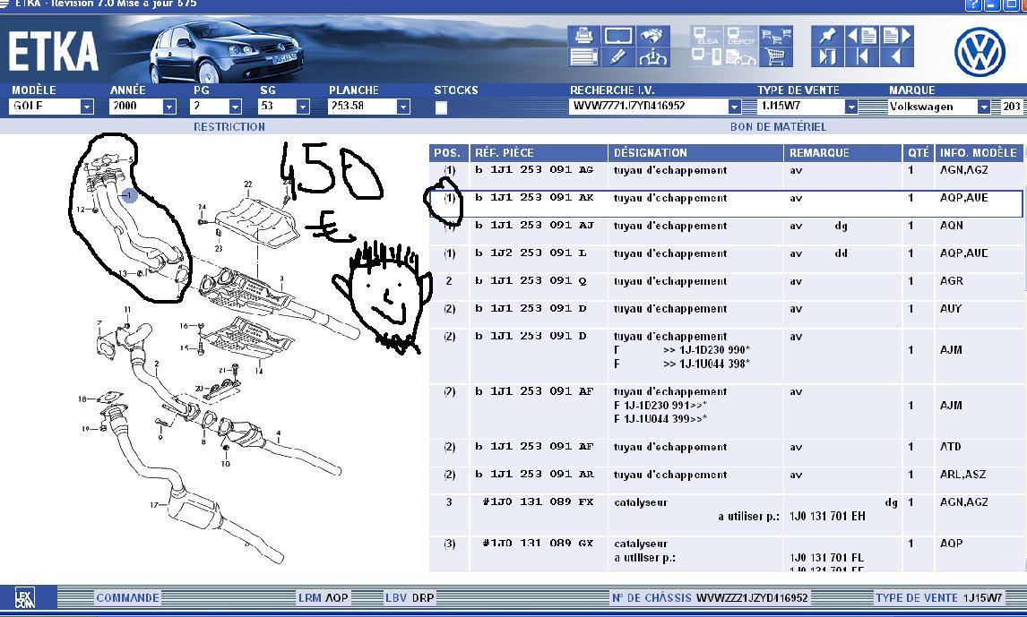Screen dimensions: 1027x617
Task: Click LBV DRP field in status bar
Action: (x=410, y=597)
